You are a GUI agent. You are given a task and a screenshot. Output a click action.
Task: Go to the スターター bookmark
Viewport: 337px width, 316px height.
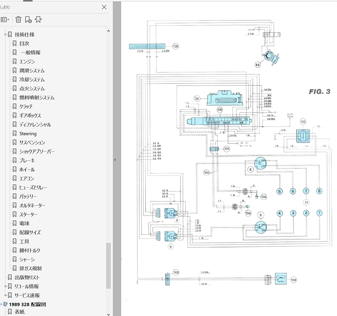[x=28, y=215]
